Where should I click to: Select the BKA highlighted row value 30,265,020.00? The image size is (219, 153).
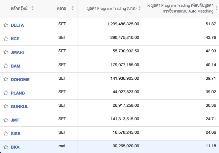tap(126, 146)
